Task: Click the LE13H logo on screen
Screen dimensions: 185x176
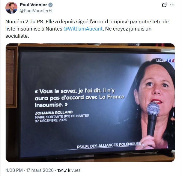Action: tap(161, 60)
